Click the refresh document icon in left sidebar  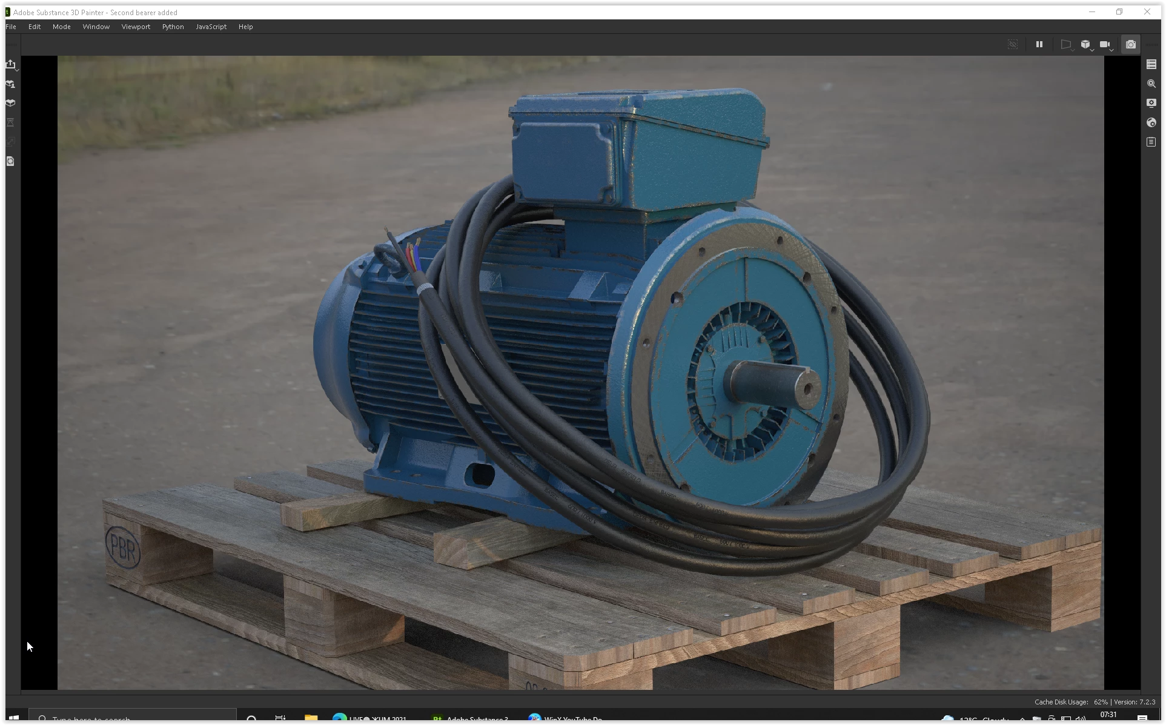[x=10, y=161]
